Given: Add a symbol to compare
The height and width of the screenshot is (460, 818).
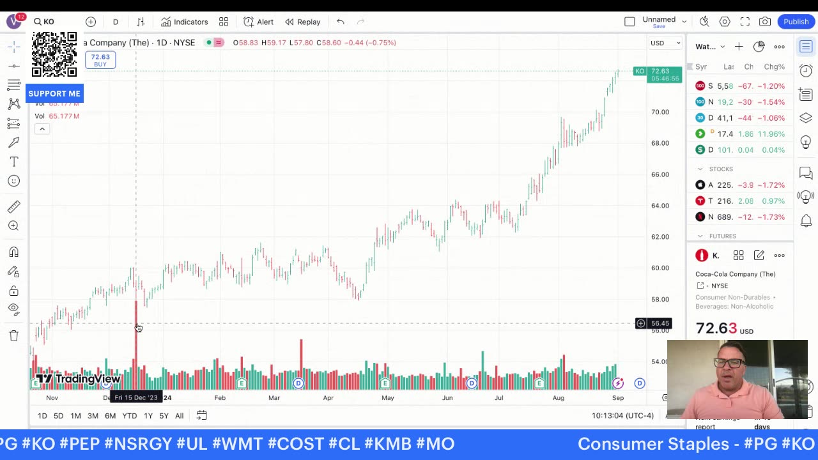Looking at the screenshot, I should tap(91, 22).
